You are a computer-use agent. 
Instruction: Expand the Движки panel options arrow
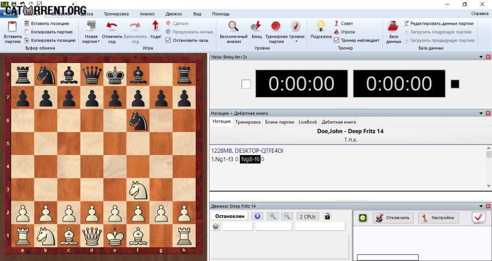click(x=481, y=206)
